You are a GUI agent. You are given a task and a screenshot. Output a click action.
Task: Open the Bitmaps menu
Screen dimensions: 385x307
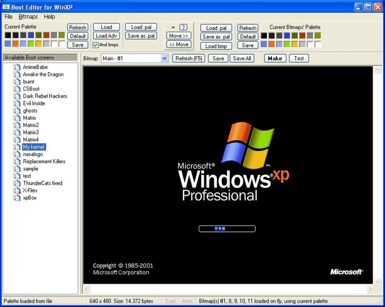pos(28,17)
